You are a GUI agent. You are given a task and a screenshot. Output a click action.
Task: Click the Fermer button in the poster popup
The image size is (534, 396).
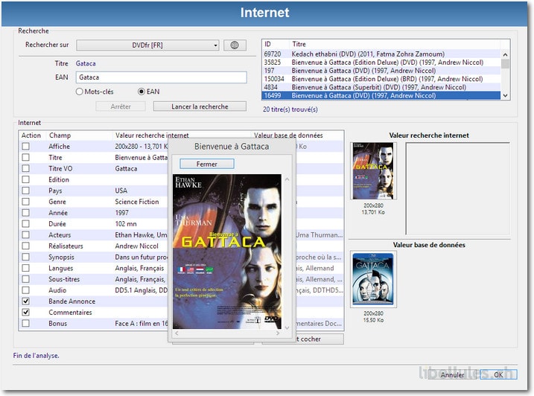[207, 164]
